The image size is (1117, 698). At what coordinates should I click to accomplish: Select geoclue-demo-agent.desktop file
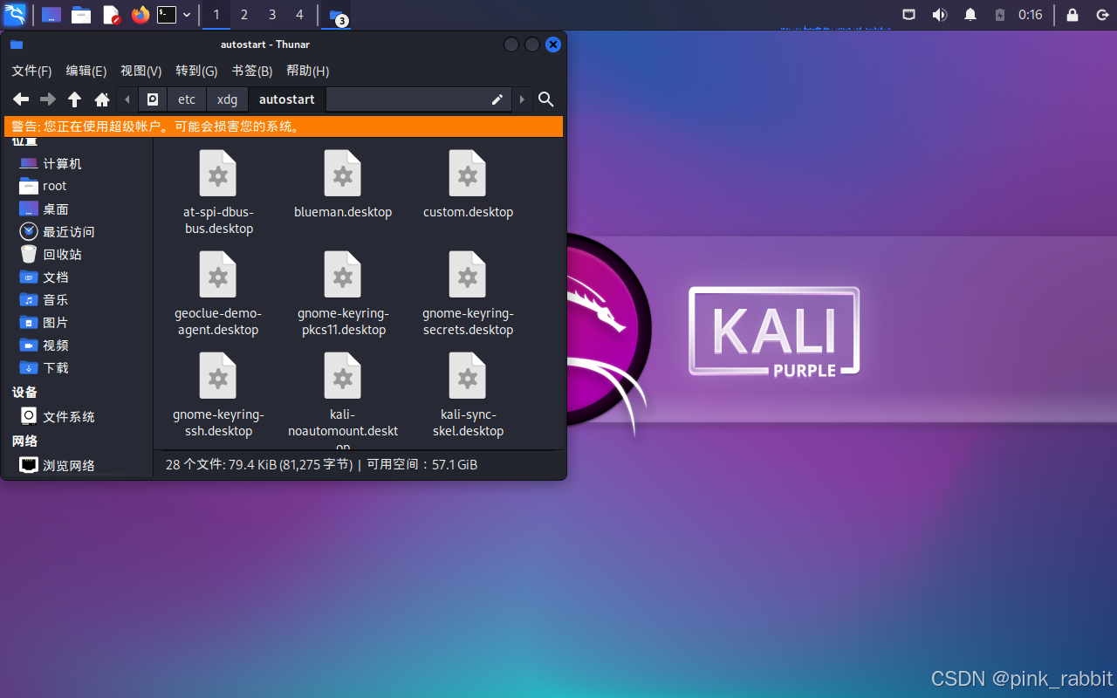pos(218,294)
